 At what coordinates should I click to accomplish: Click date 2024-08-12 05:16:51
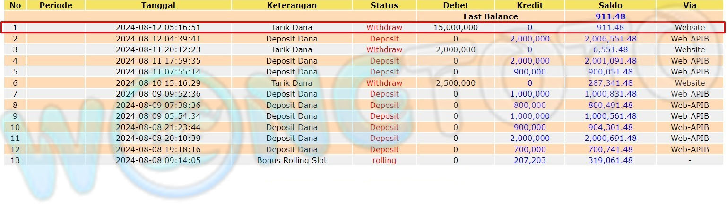(x=158, y=27)
